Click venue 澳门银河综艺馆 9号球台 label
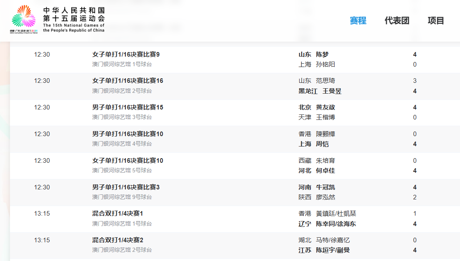Viewport: 460px width, 261px height. (122, 196)
